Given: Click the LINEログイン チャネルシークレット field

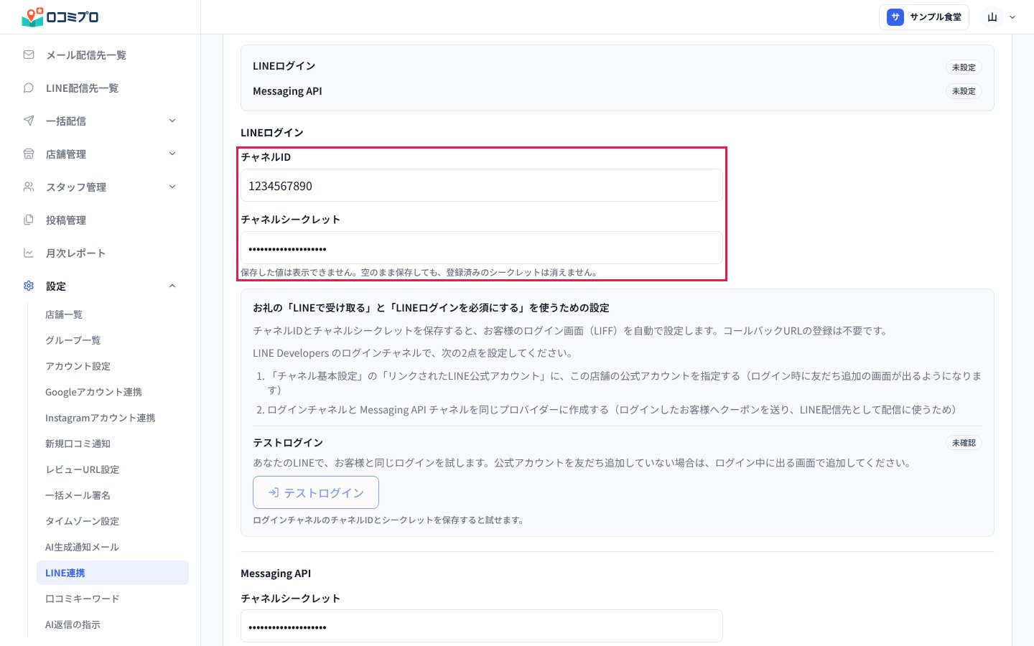Looking at the screenshot, I should (482, 248).
